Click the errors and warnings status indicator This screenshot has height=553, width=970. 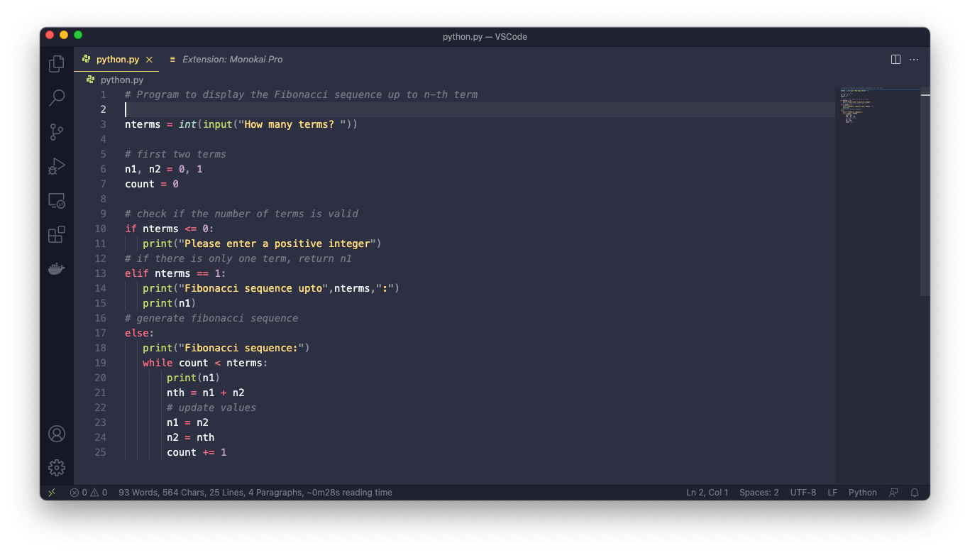[89, 493]
